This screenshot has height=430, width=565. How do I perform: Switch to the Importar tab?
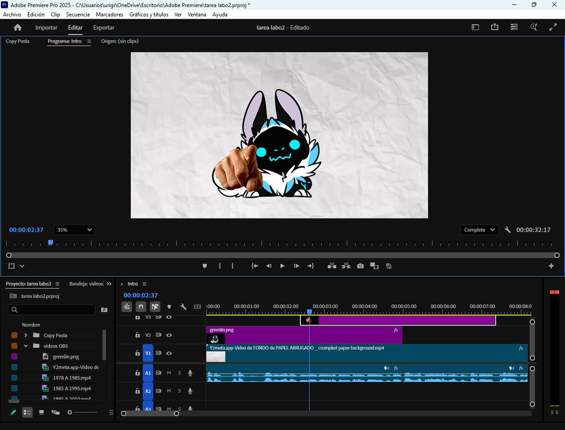[46, 28]
